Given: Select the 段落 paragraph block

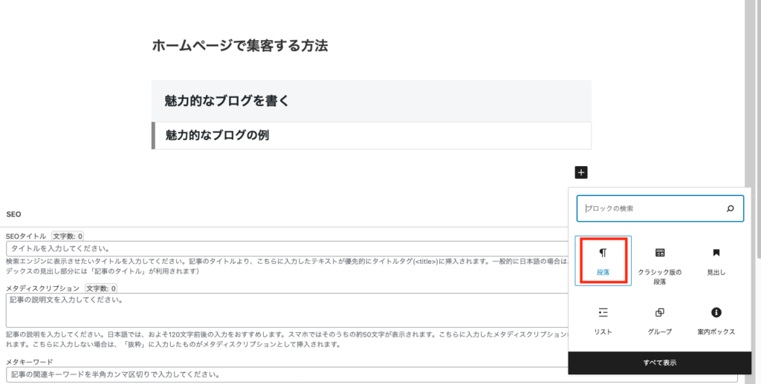Looking at the screenshot, I should [x=603, y=261].
